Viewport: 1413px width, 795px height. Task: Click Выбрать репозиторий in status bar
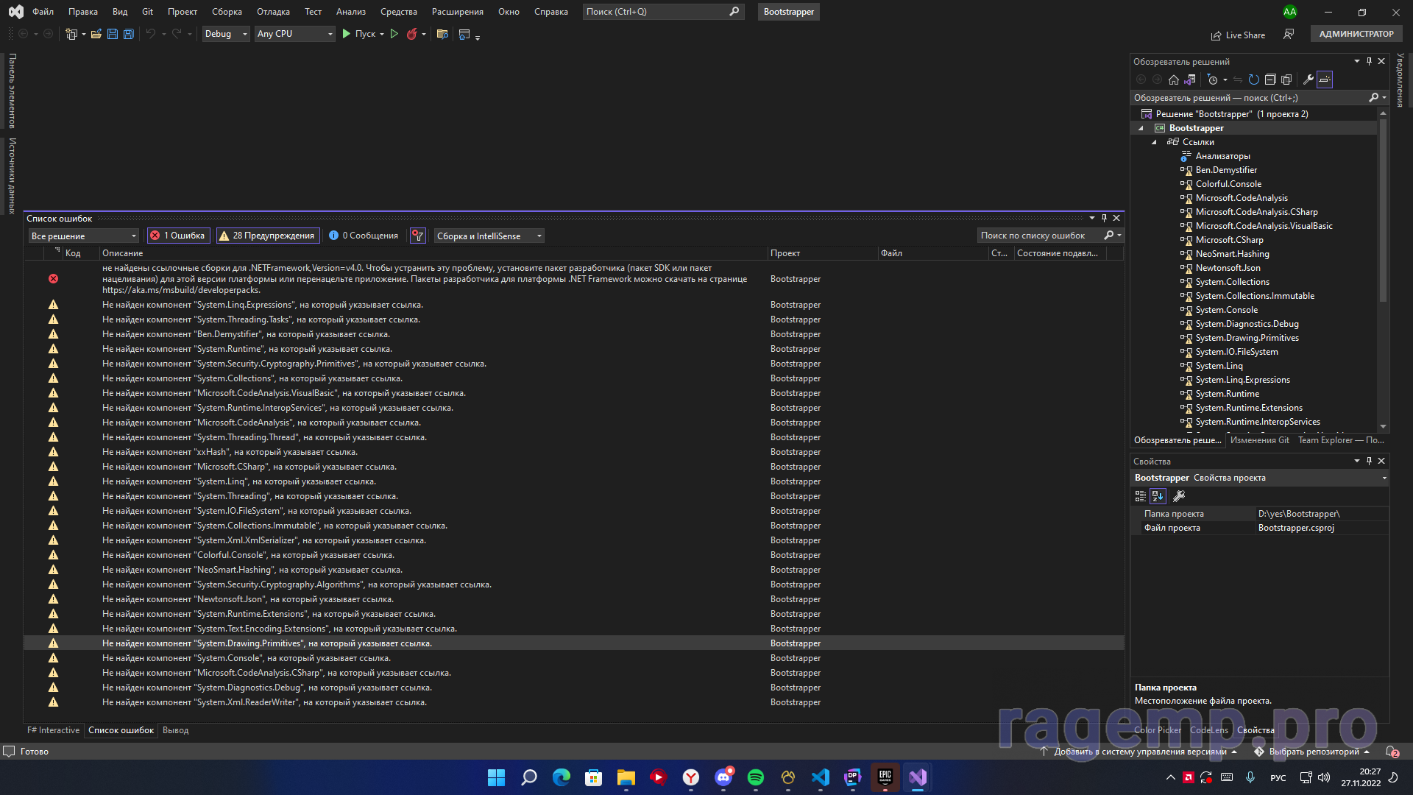1312,752
